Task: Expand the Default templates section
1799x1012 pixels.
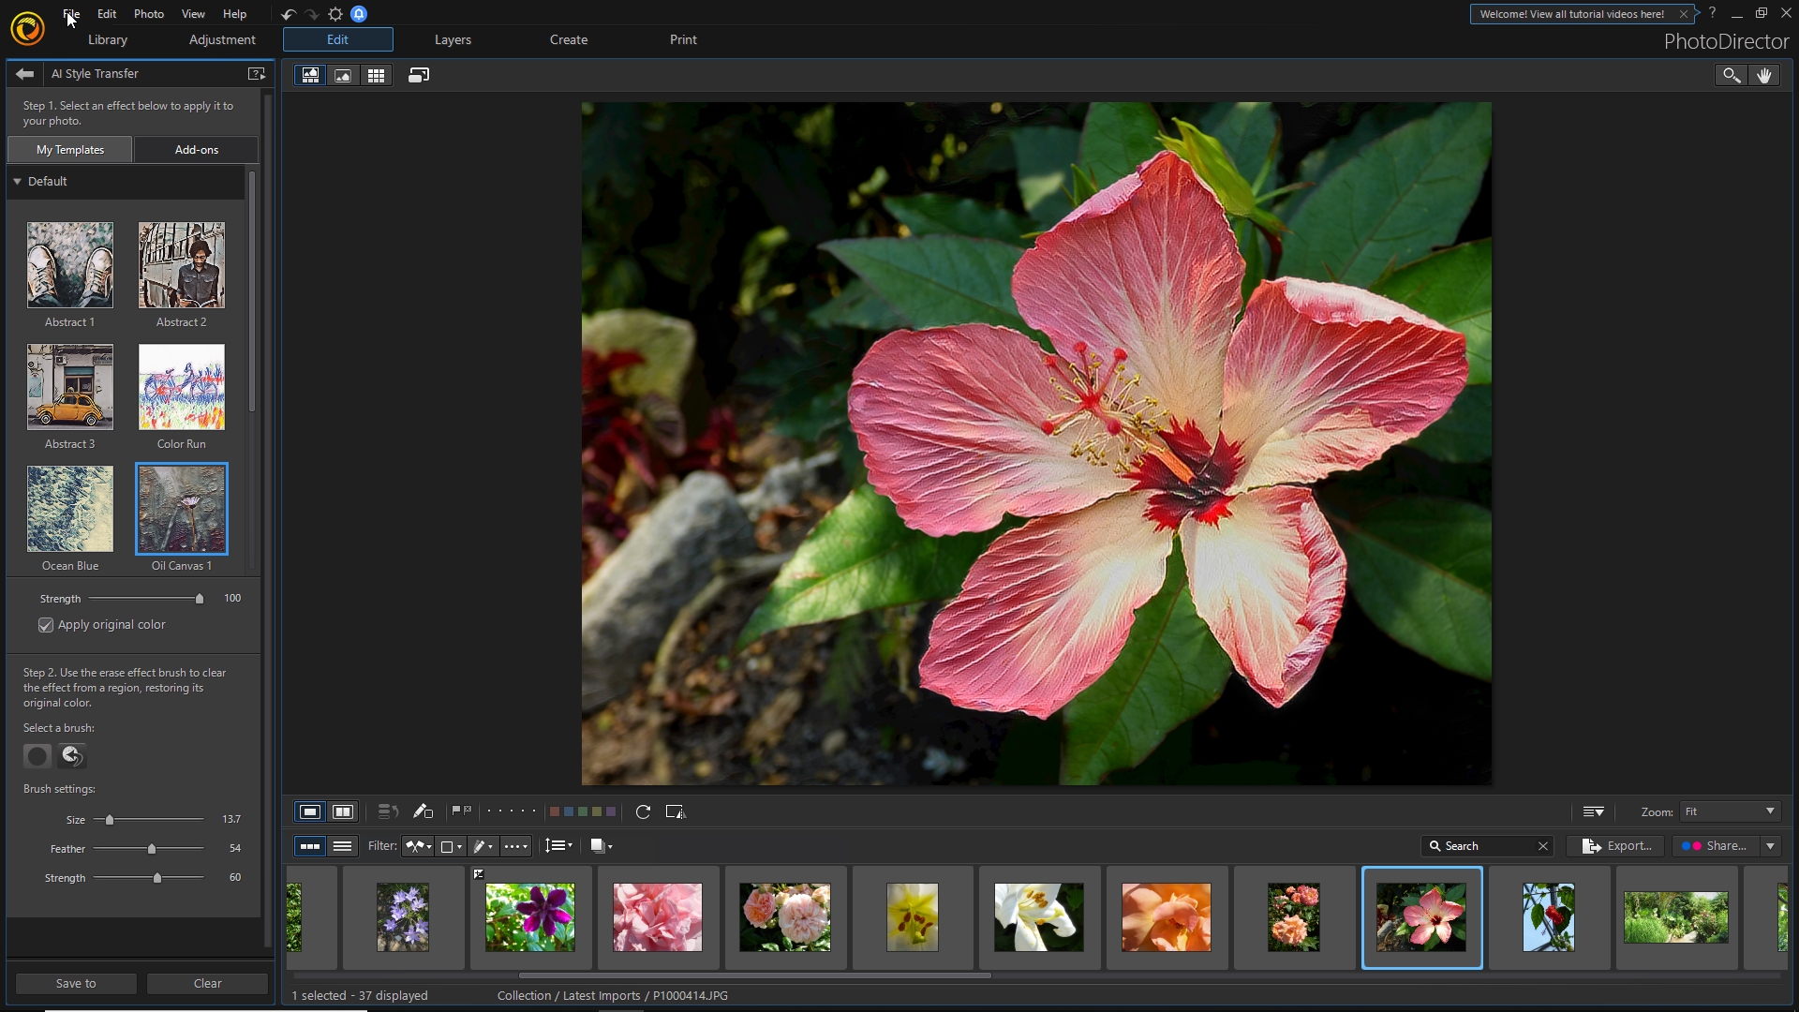Action: pos(17,182)
